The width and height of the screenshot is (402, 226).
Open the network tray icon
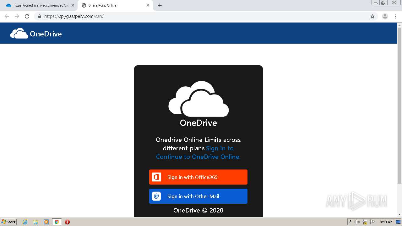(x=365, y=222)
